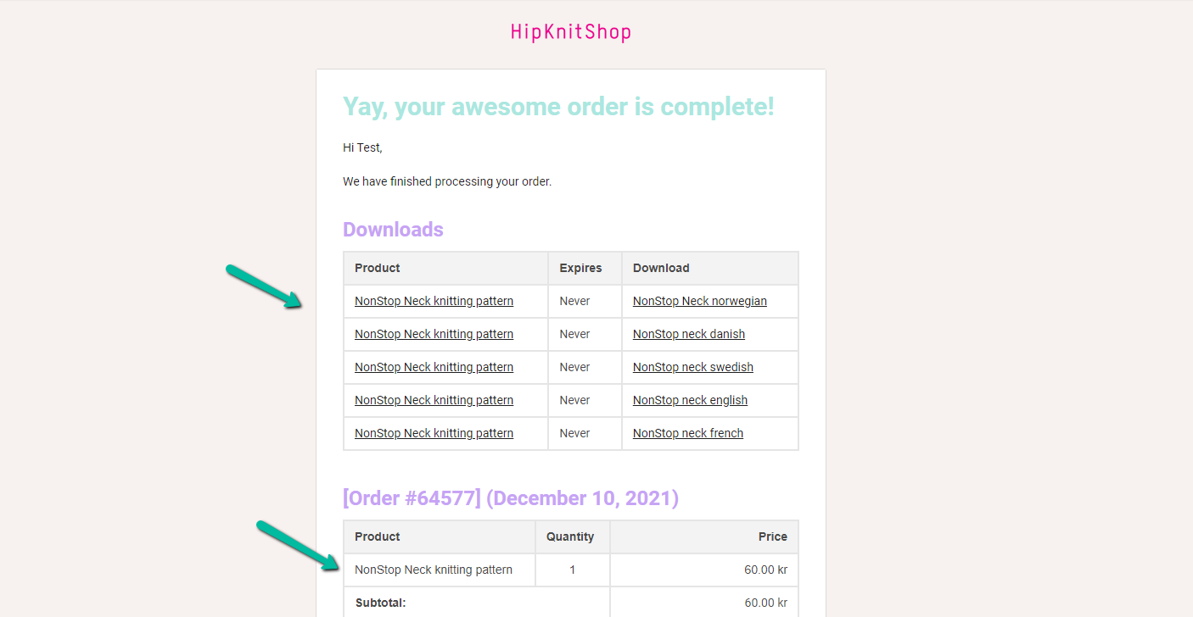Open product link in the swedish download row

coord(434,367)
